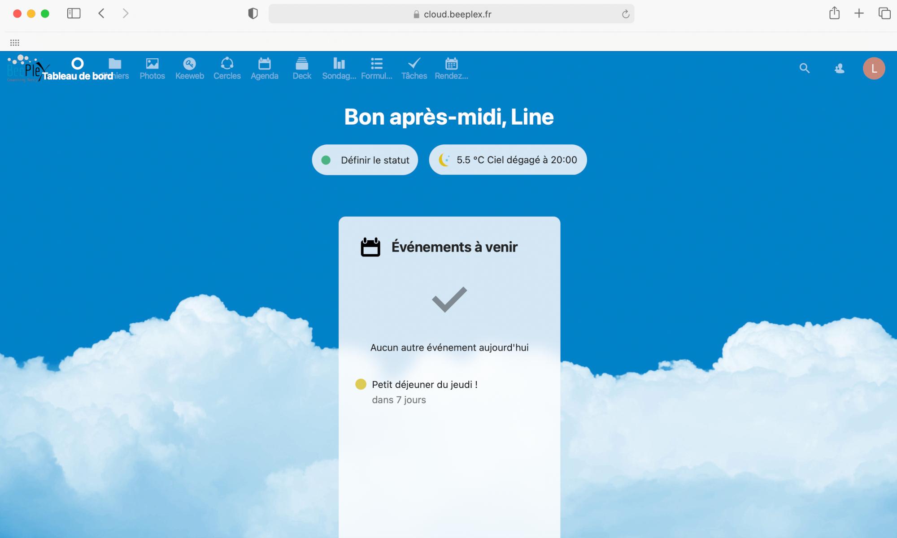Click the Safari share icon
This screenshot has height=538, width=897.
click(834, 13)
